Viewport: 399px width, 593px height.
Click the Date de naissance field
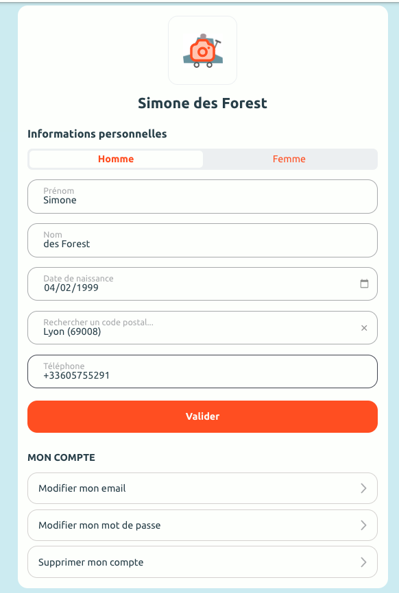coord(202,284)
